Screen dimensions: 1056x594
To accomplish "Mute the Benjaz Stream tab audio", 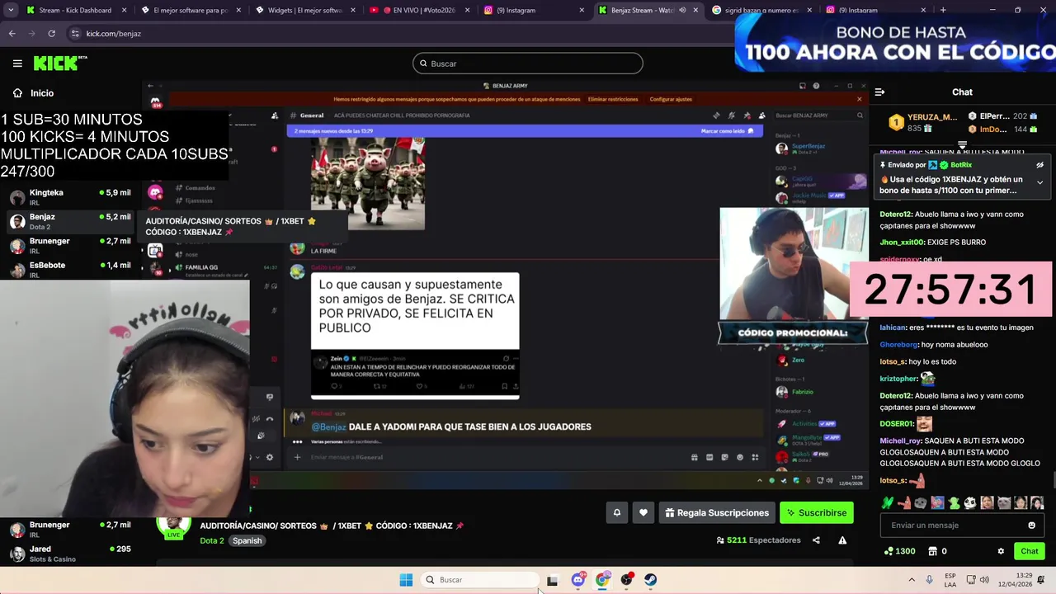I will (x=682, y=10).
